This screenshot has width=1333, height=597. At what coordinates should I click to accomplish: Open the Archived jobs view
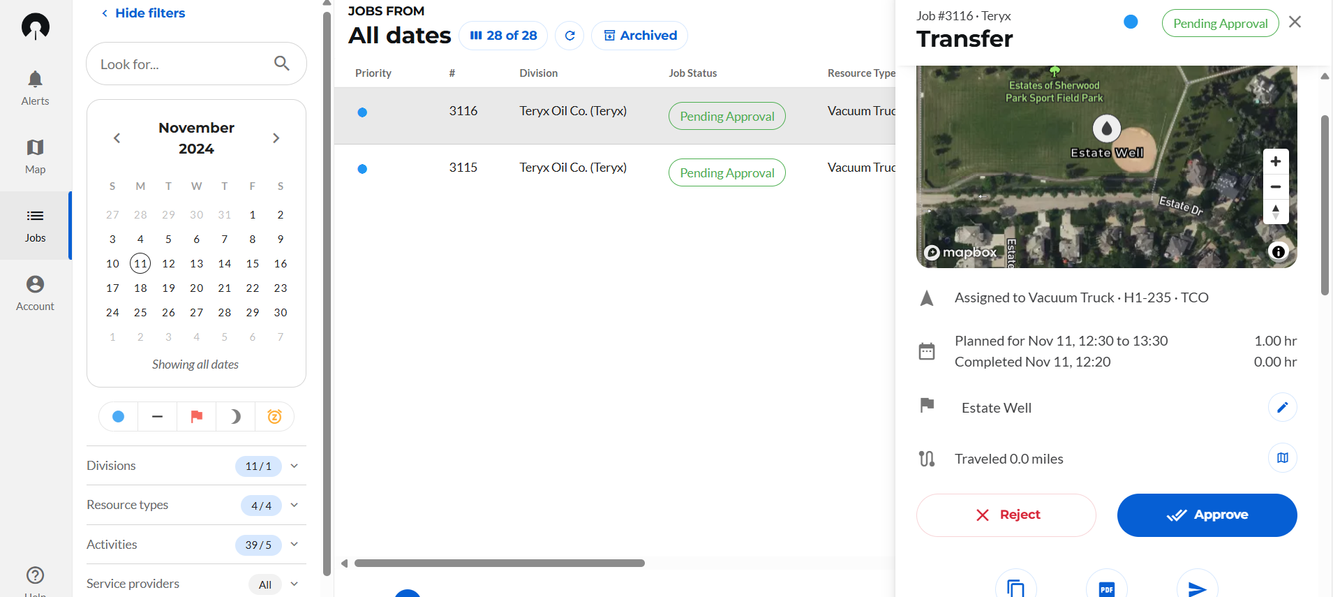(639, 36)
